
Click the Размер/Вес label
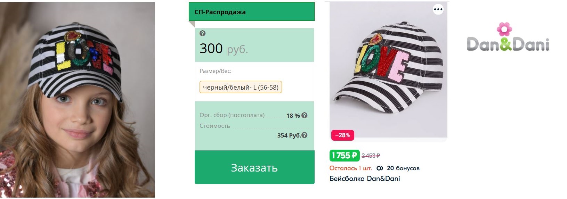[x=215, y=71]
